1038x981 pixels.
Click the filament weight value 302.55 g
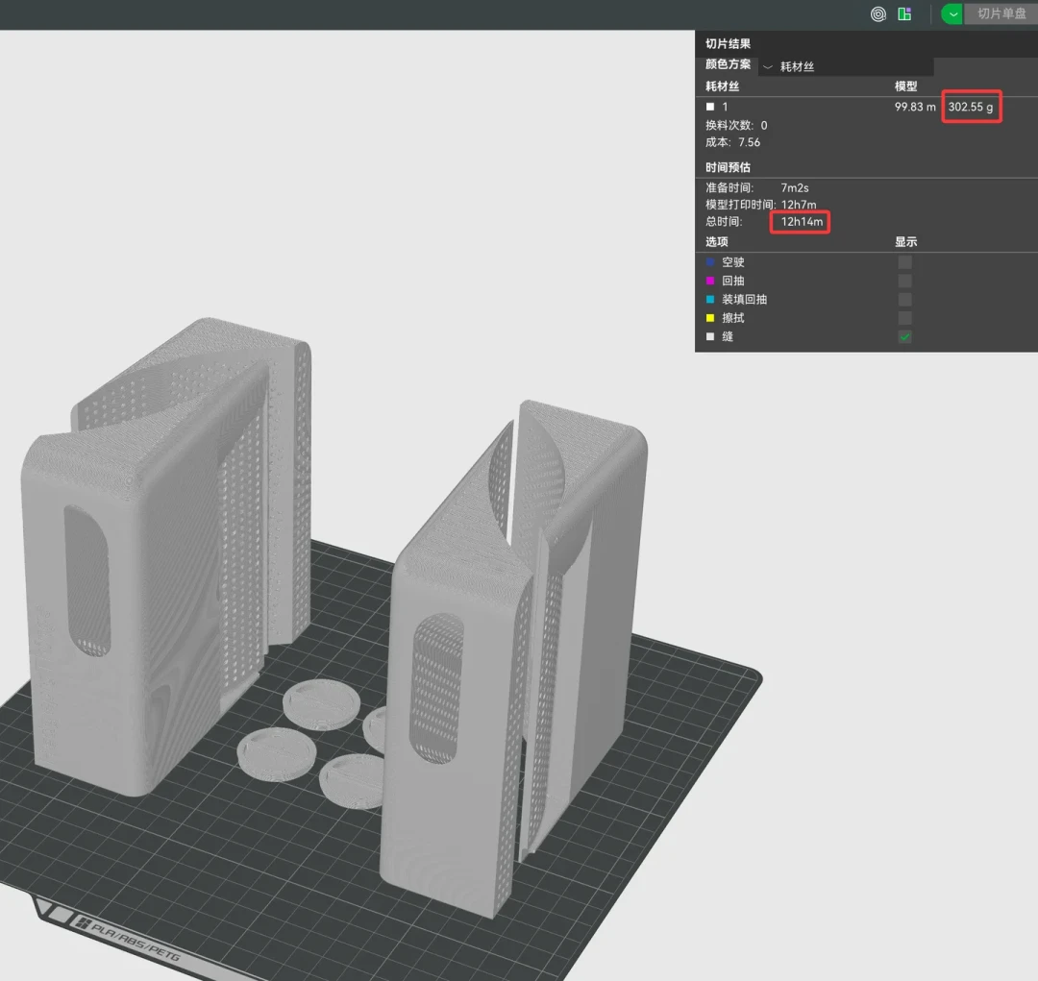tap(971, 107)
